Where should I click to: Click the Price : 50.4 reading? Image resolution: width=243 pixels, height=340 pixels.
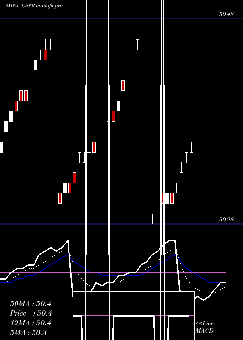pyautogui.click(x=30, y=313)
